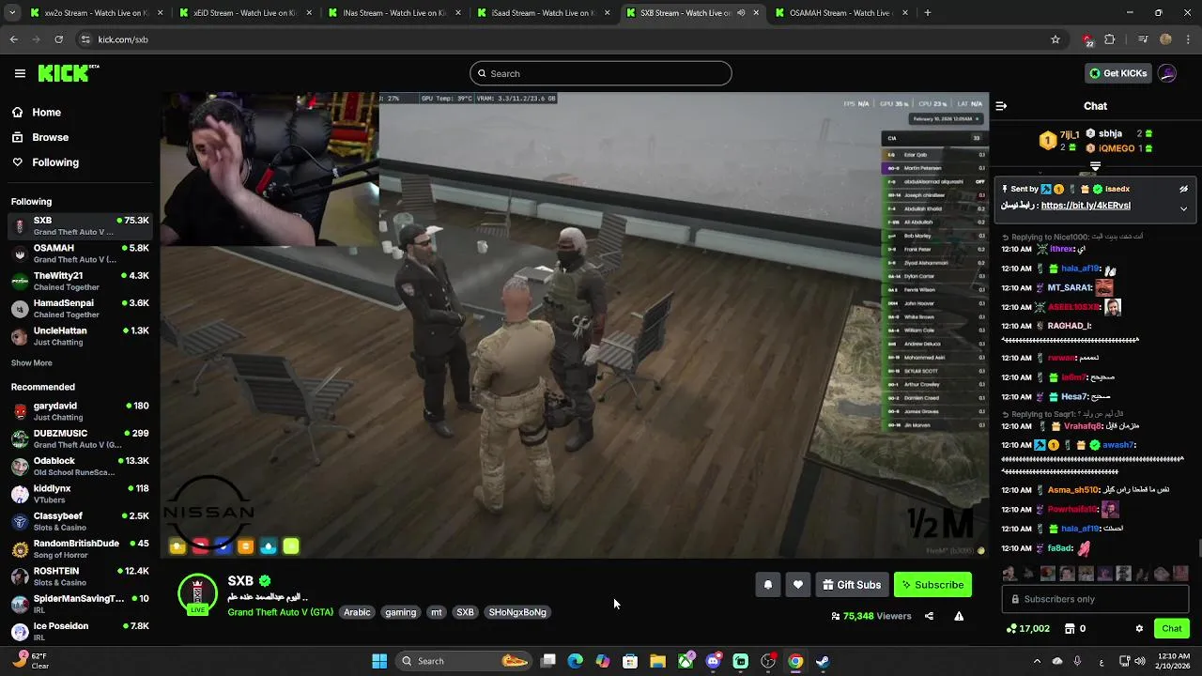
Task: Open kiddlynx recommended channel
Action: [80, 494]
